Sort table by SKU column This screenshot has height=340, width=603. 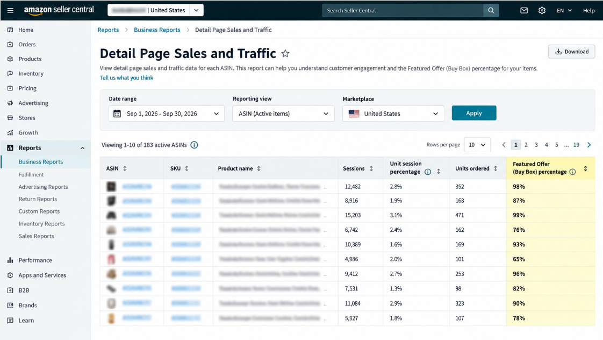click(x=186, y=168)
